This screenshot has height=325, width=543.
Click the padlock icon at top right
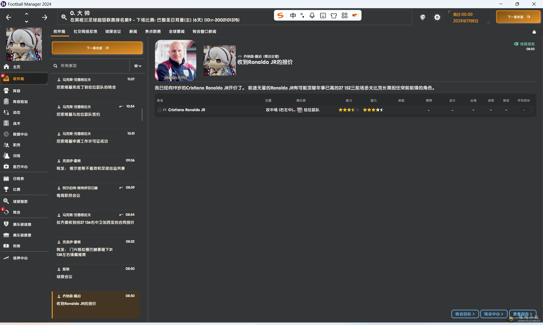click(x=534, y=32)
